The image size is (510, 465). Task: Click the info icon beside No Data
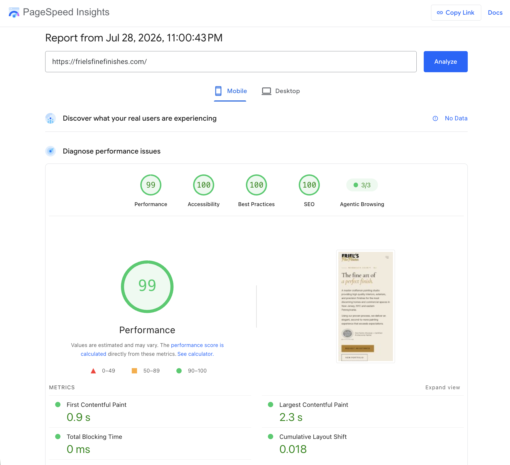click(x=435, y=118)
